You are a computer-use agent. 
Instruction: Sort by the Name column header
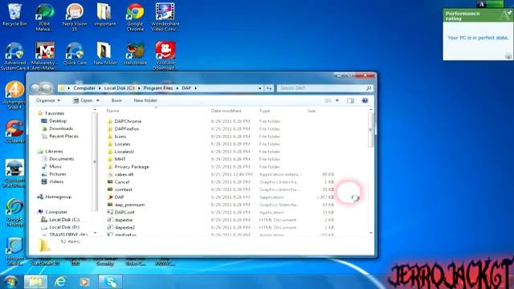(112, 111)
